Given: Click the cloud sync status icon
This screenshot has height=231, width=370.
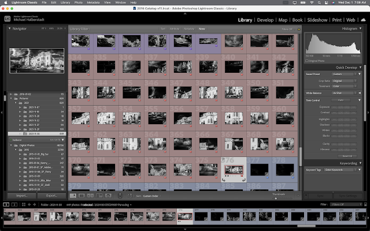Looking at the screenshot, I should coord(363,20).
